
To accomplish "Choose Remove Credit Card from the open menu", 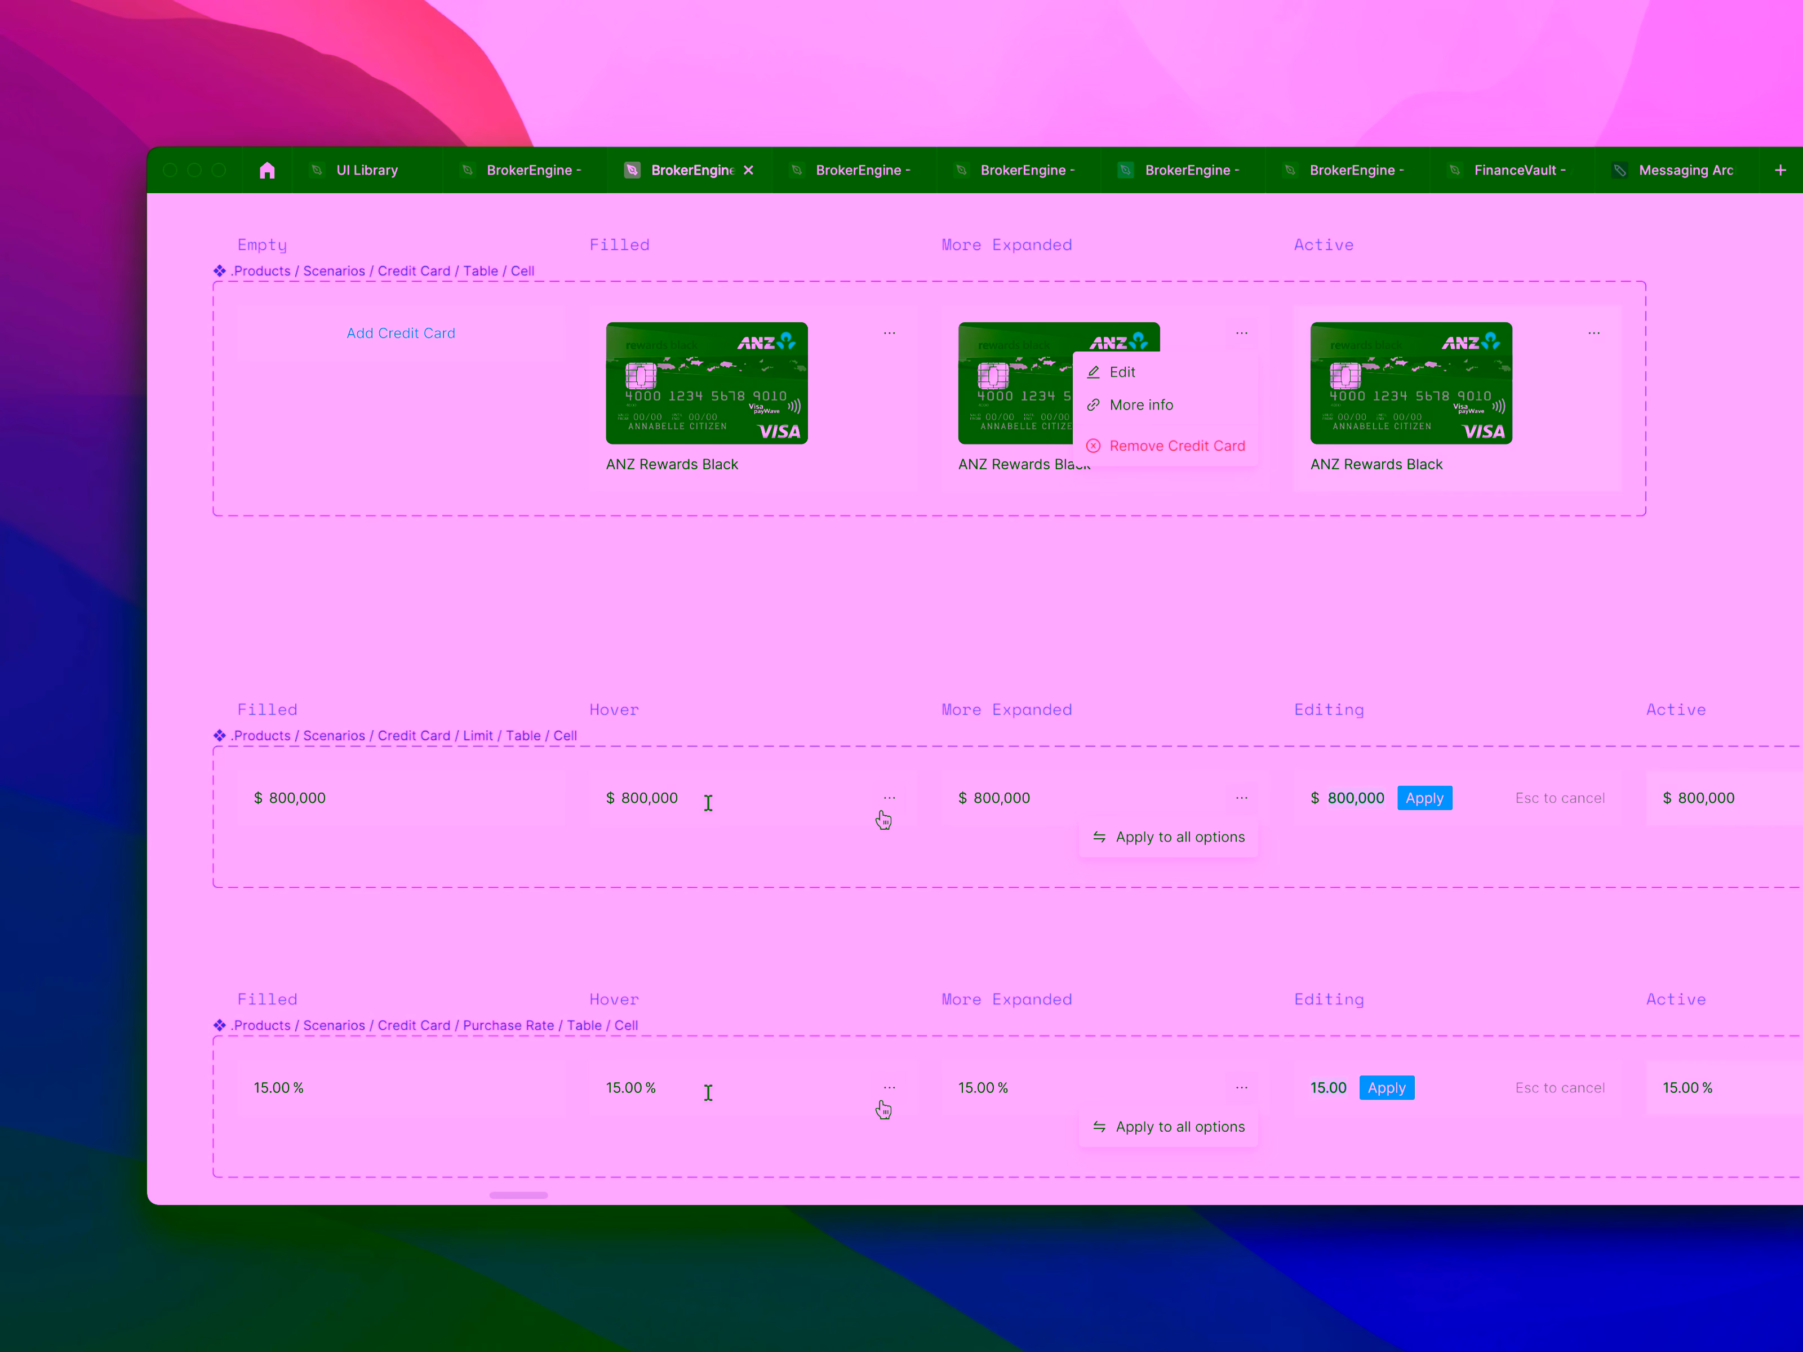I will click(1177, 446).
